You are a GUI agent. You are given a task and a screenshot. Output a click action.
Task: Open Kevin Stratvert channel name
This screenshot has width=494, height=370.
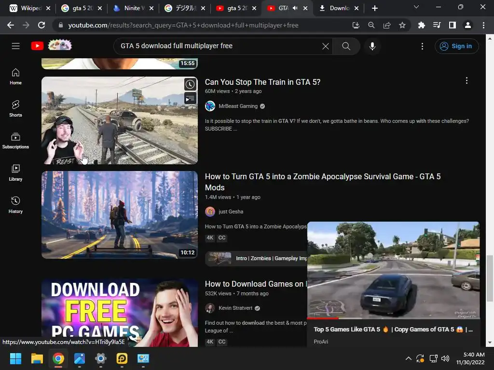(x=235, y=308)
